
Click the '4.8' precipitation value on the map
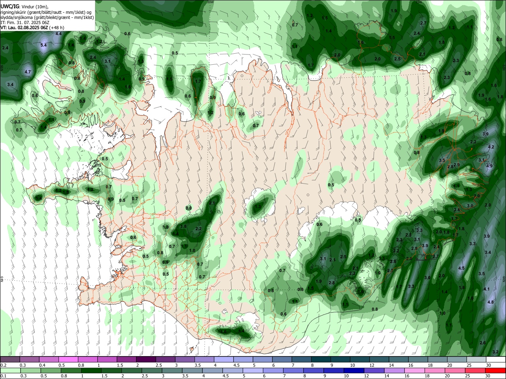(491, 302)
